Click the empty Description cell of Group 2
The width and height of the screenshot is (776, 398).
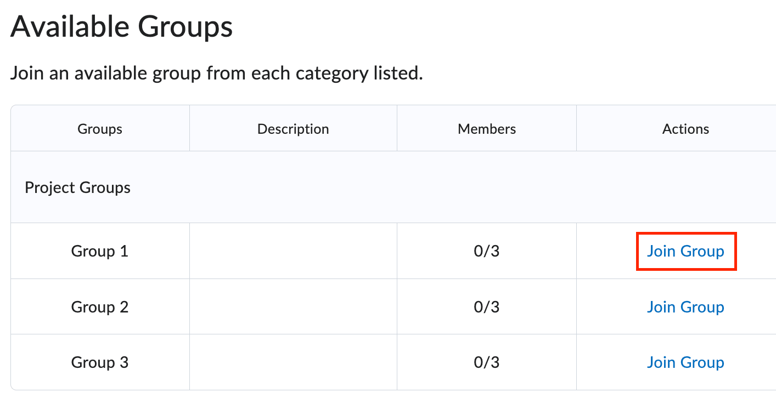[293, 307]
